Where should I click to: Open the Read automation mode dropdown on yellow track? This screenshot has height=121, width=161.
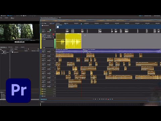(x=48, y=48)
